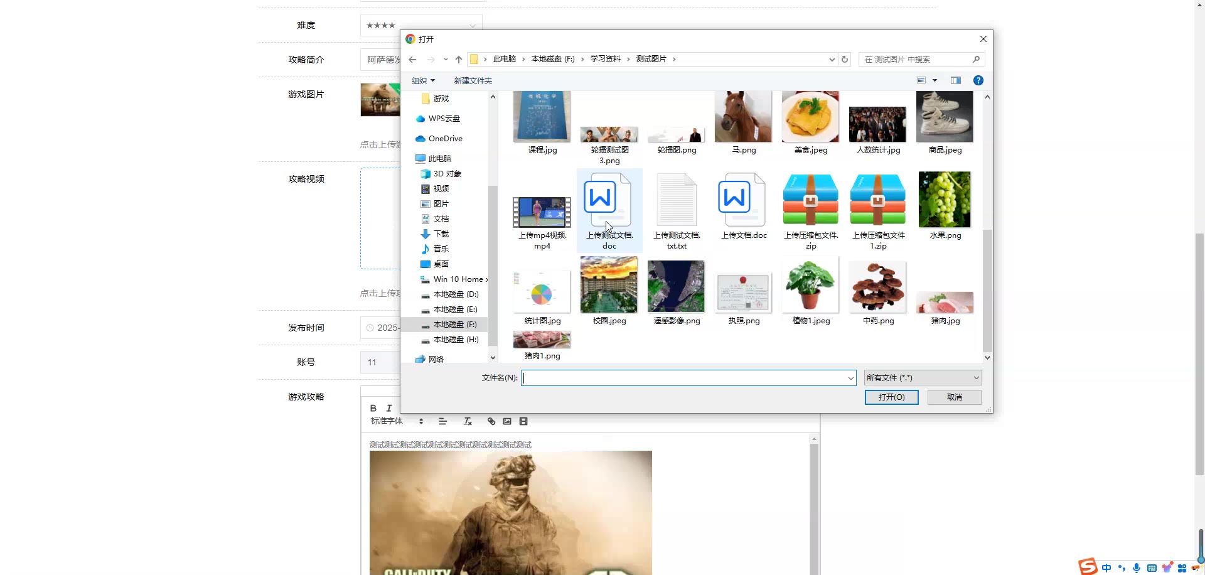
Task: Click 此电脑 in the address path
Action: (505, 59)
